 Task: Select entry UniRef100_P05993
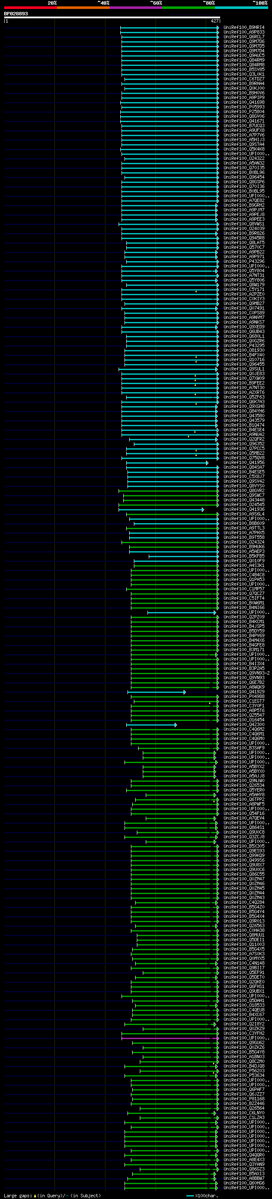[244, 107]
